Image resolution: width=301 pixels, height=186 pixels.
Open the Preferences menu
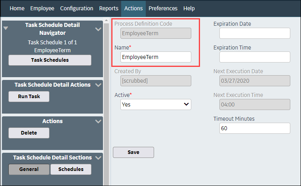tap(163, 8)
